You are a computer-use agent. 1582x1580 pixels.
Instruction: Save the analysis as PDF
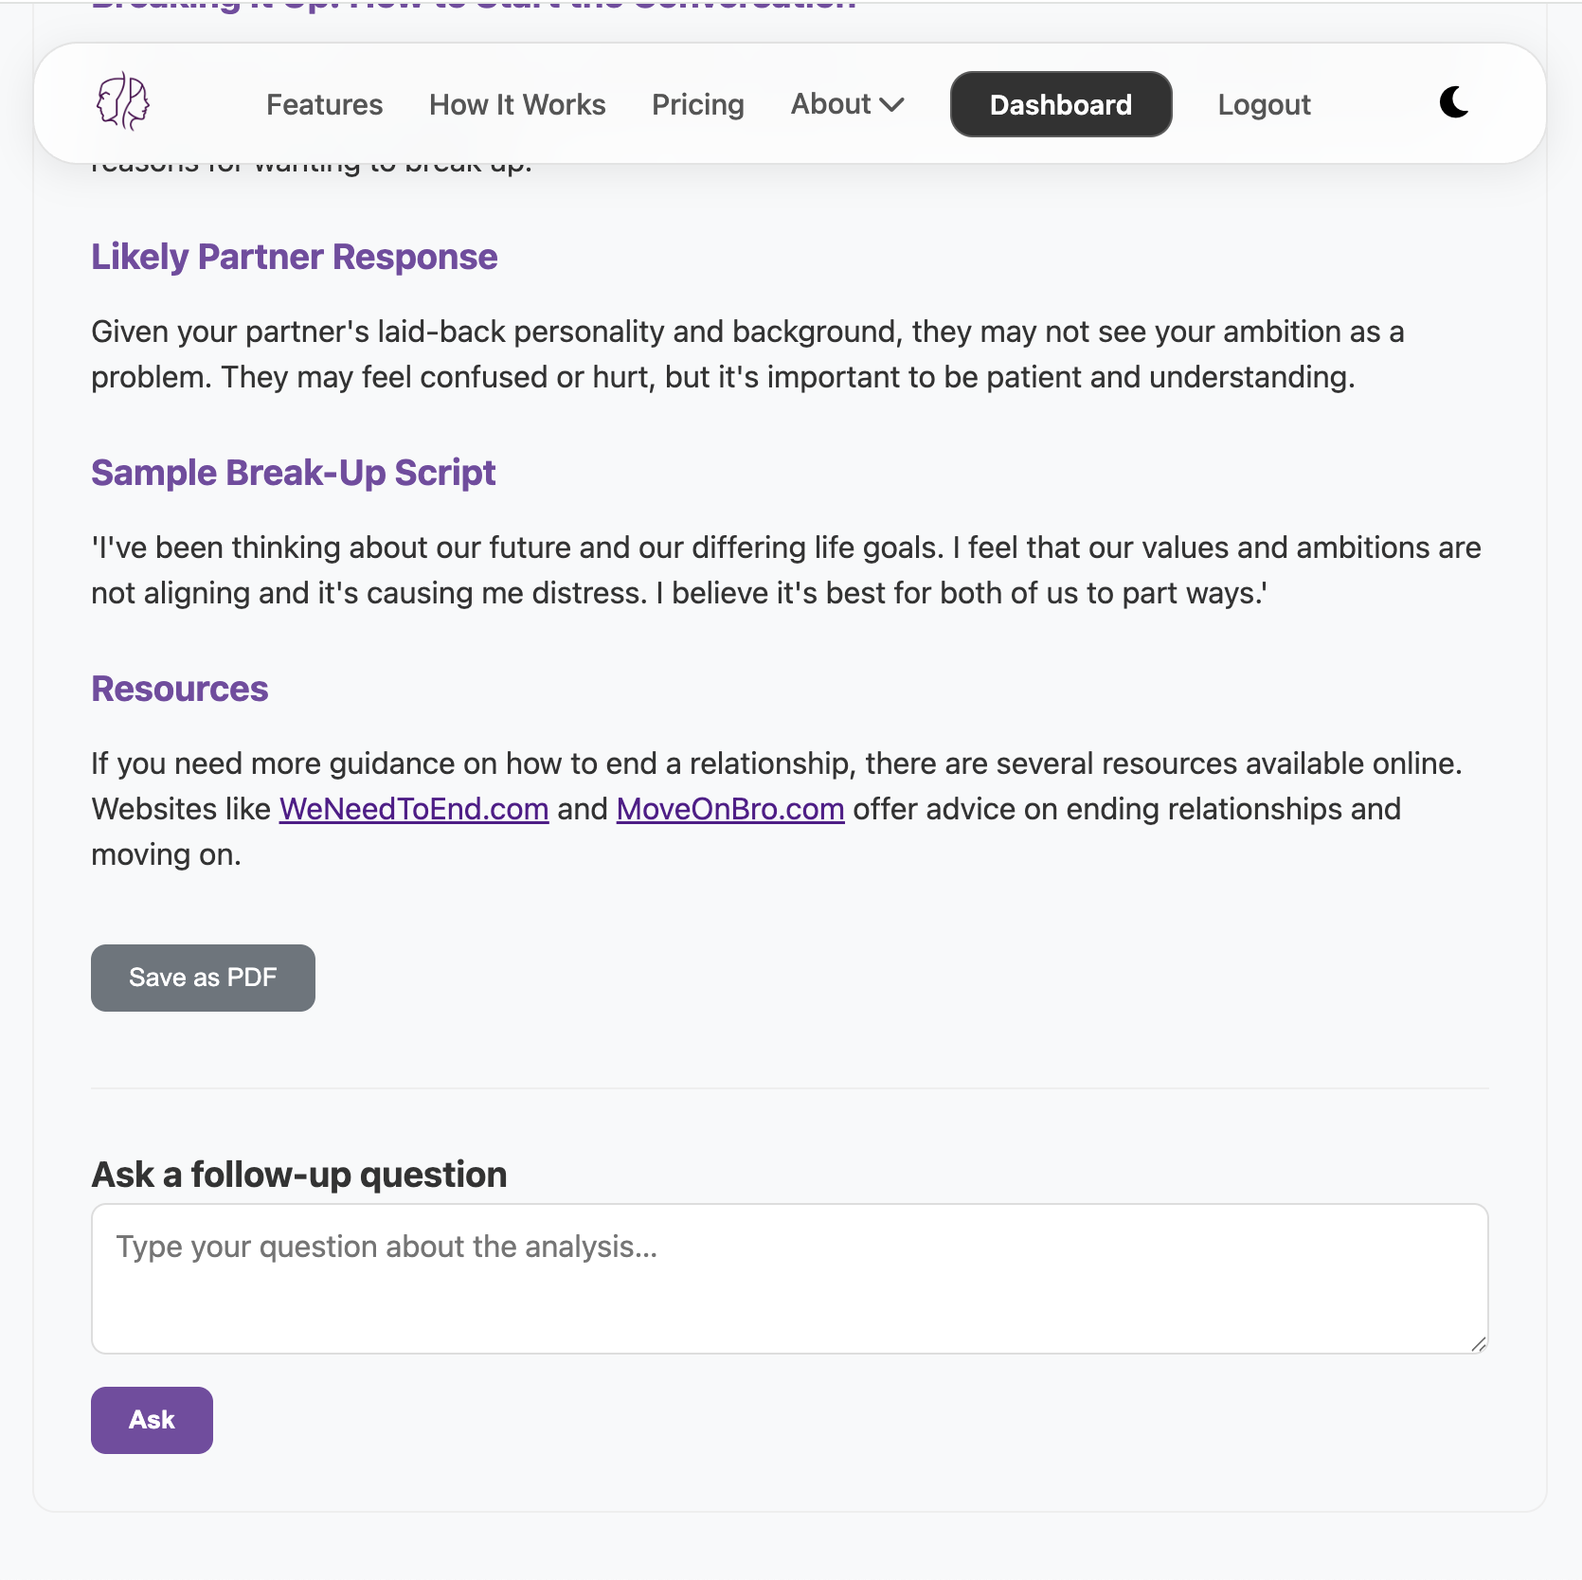[203, 978]
